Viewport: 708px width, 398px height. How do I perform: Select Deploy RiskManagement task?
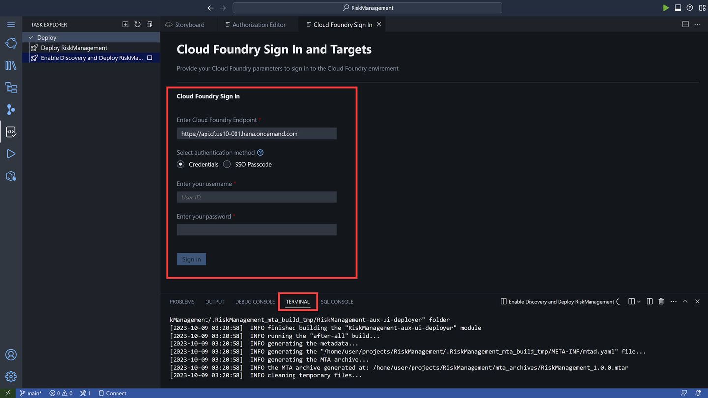(91, 48)
